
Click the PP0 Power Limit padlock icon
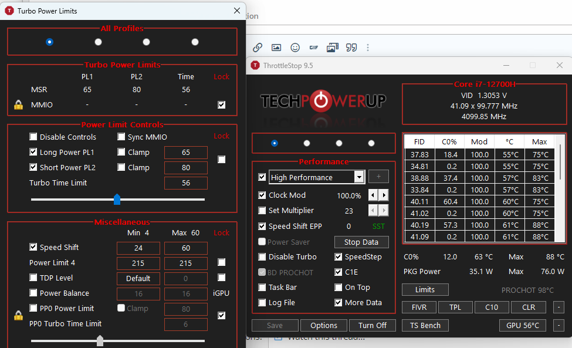19,316
